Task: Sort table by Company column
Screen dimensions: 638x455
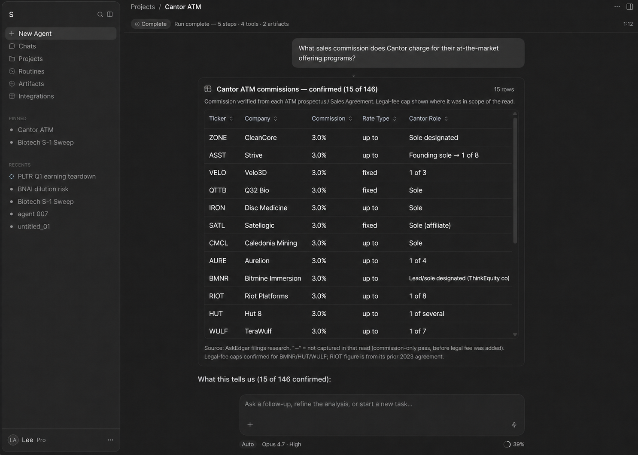Action: click(x=261, y=119)
